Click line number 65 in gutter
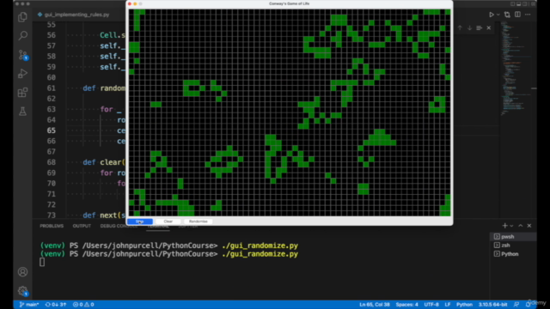550x309 pixels. (52, 130)
